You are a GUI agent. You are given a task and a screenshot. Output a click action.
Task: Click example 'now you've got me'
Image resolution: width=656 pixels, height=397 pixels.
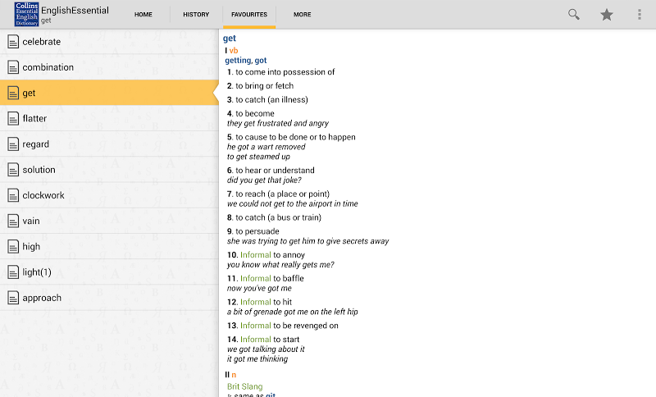pyautogui.click(x=259, y=288)
